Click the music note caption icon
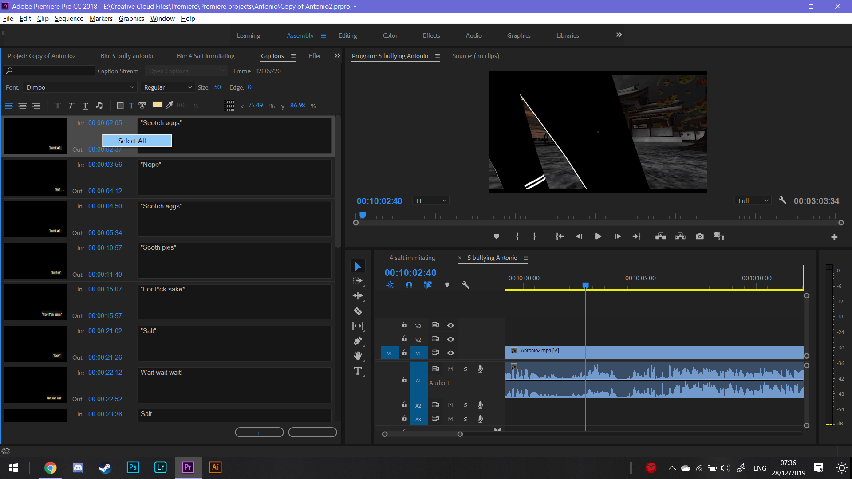 99,106
